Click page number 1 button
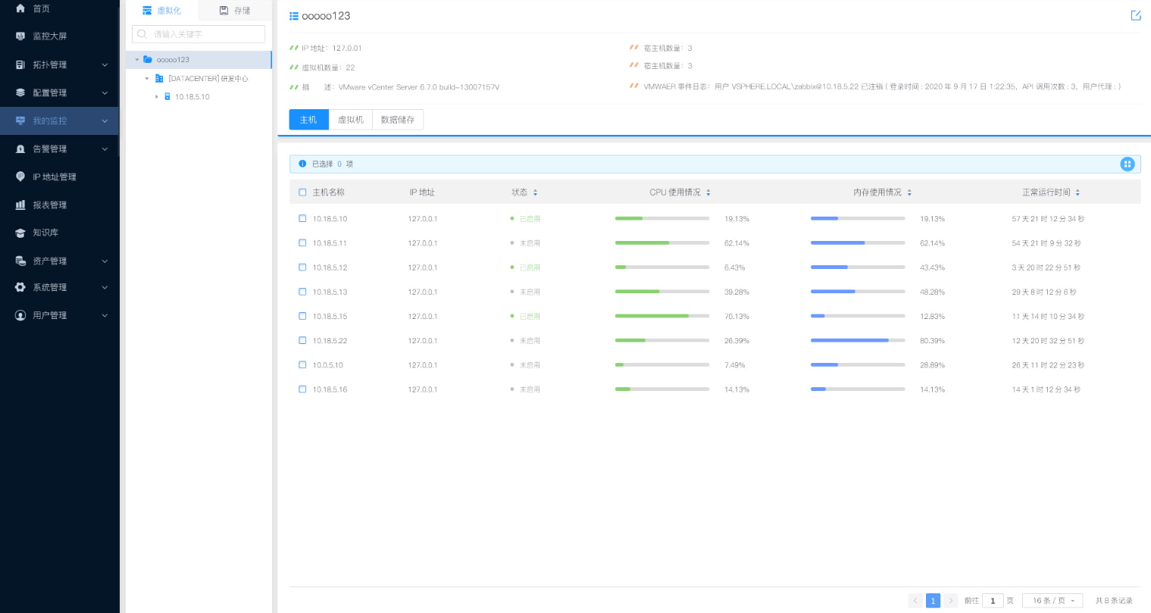 933,600
